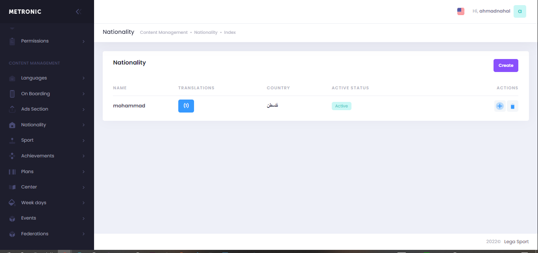Open the Nationality sidebar menu item
The width and height of the screenshot is (538, 253).
pyautogui.click(x=33, y=125)
